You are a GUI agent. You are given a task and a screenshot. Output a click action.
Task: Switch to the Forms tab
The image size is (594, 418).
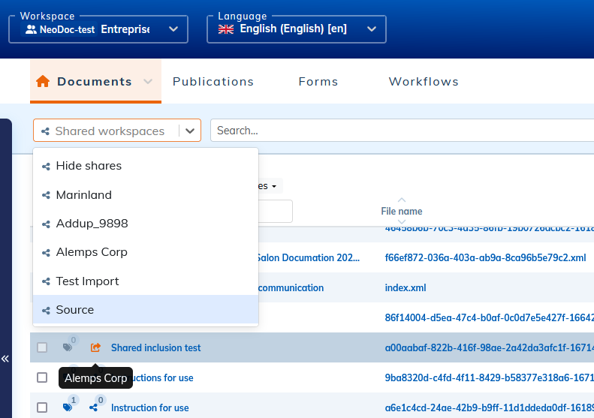coord(318,81)
